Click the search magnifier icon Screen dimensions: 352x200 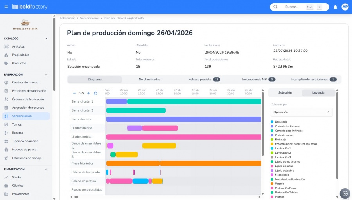(275, 7)
